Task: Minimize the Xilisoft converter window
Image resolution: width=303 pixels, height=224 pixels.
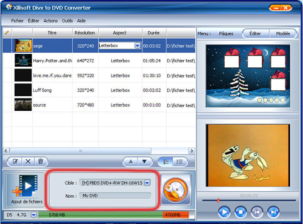Action: [276, 8]
